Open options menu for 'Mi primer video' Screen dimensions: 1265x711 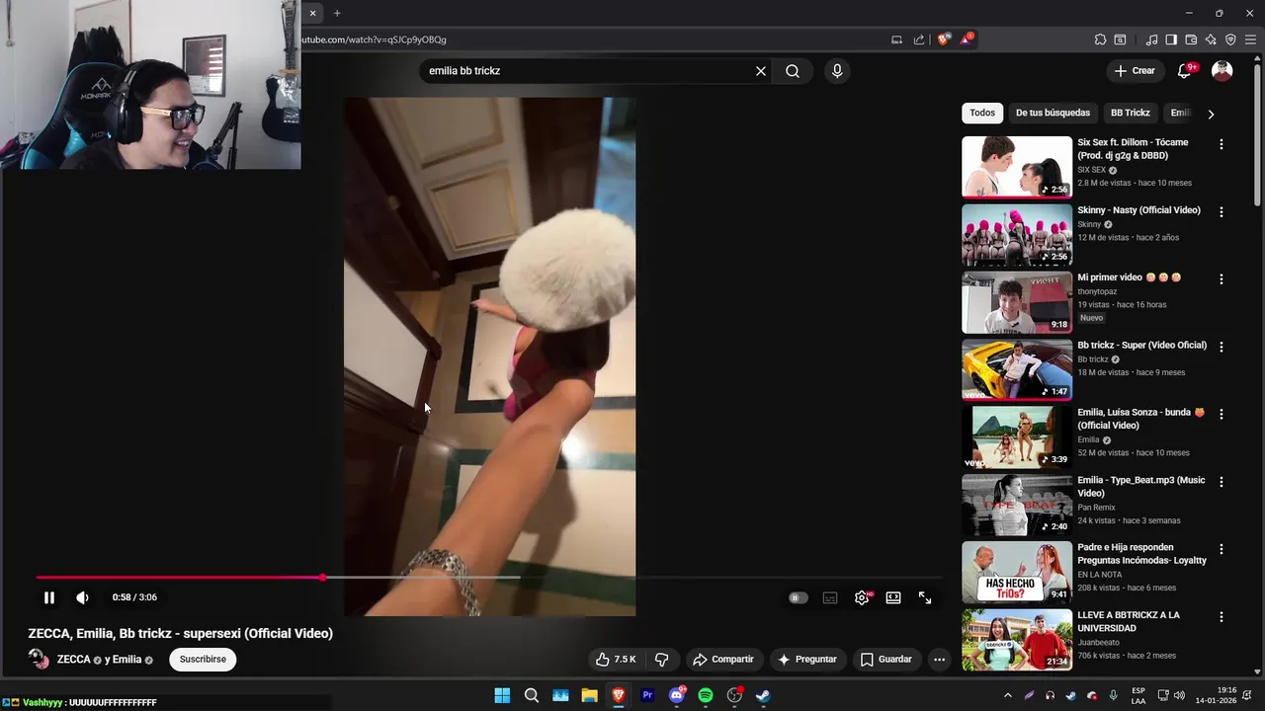click(1222, 279)
